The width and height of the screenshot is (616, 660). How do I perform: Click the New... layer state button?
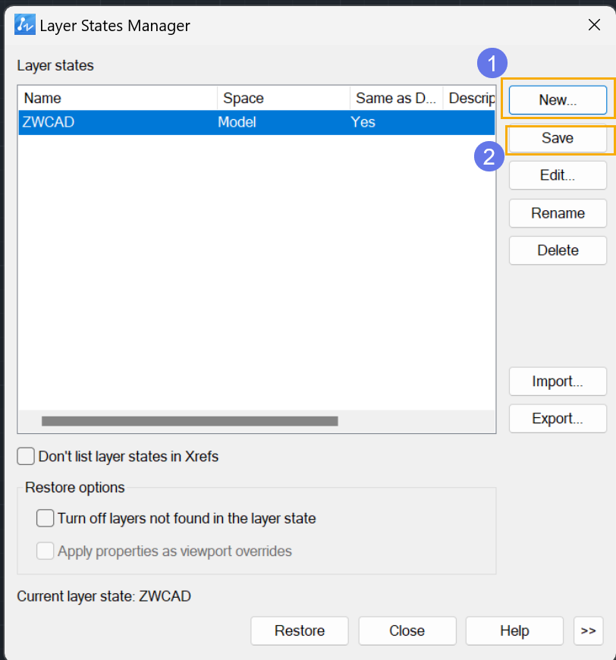coord(558,100)
